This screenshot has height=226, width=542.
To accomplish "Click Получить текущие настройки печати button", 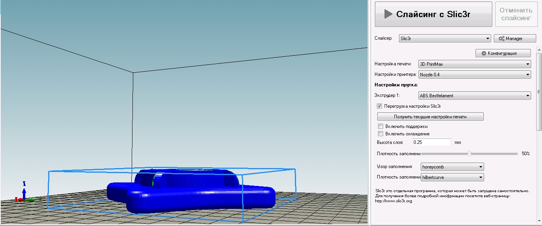I will [x=430, y=117].
